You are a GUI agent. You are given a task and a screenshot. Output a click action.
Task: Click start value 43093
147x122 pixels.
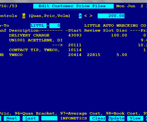[x=75, y=35]
